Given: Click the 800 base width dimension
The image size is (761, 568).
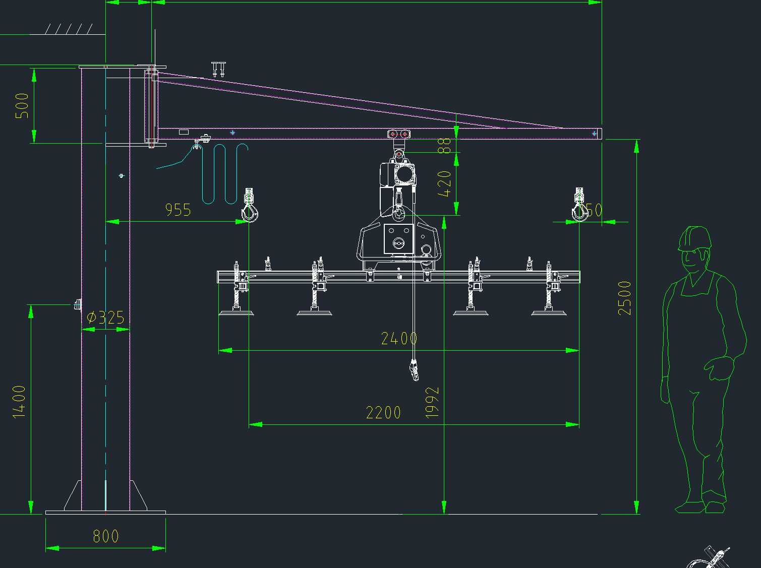Looking at the screenshot, I should pos(106,536).
